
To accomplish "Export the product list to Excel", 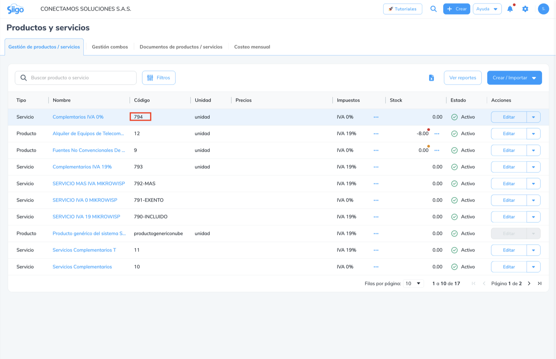I will [x=432, y=78].
